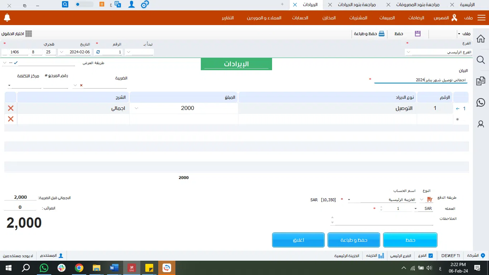Screen dimensions: 489x275
Task: Expand the الفرع الرئيسي branch dropdown
Action: point(408,52)
